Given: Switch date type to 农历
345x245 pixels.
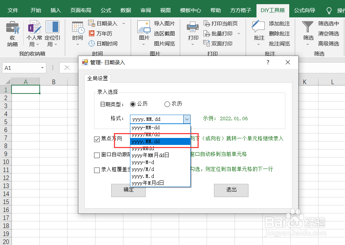Looking at the screenshot, I should tap(167, 104).
